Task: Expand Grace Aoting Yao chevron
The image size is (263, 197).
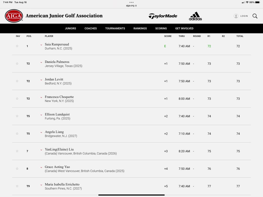Action: [41, 167]
